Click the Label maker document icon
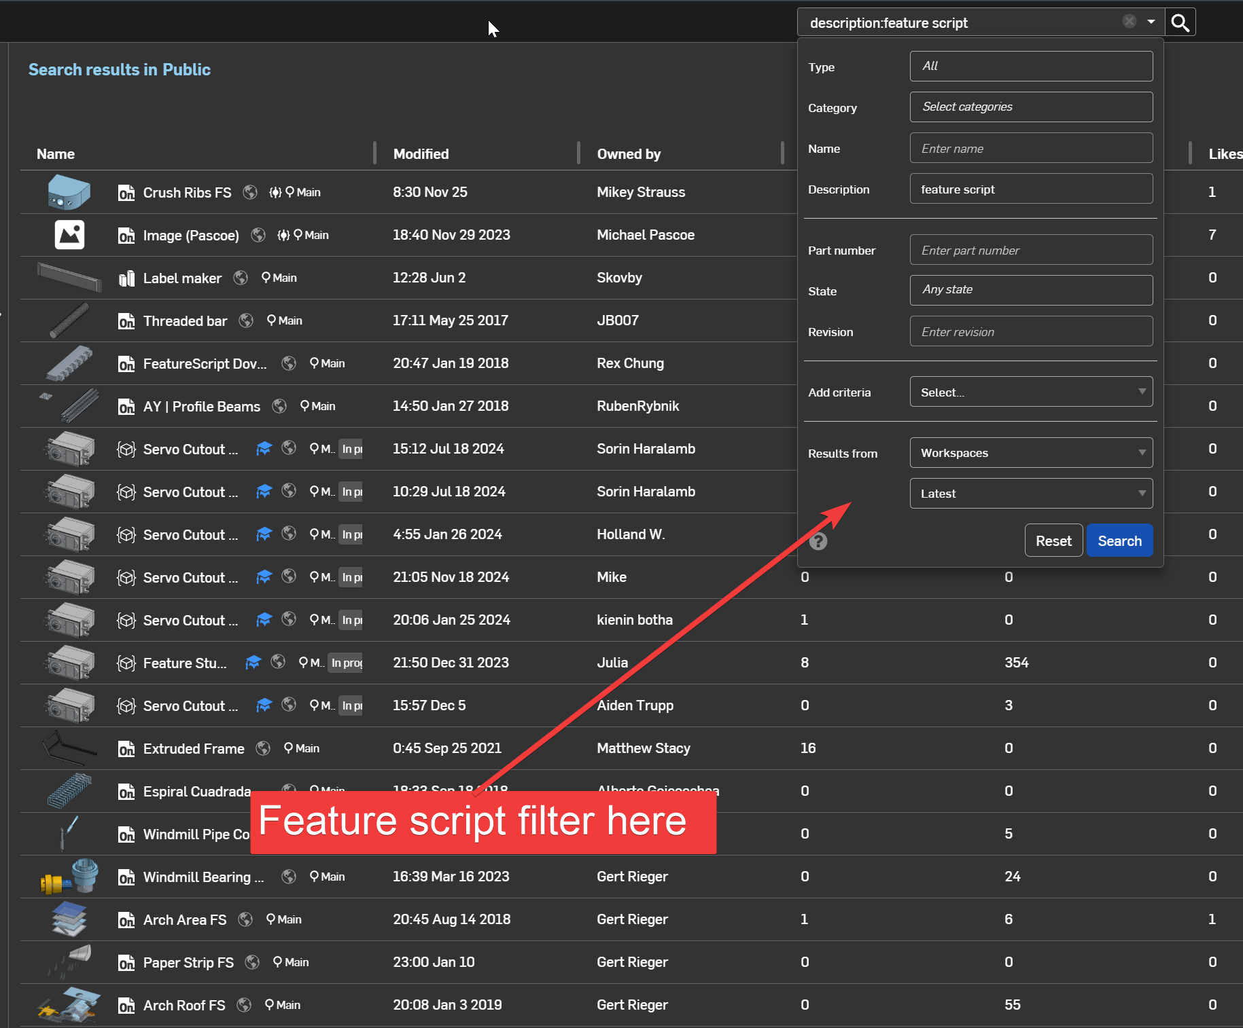1243x1028 pixels. (126, 278)
